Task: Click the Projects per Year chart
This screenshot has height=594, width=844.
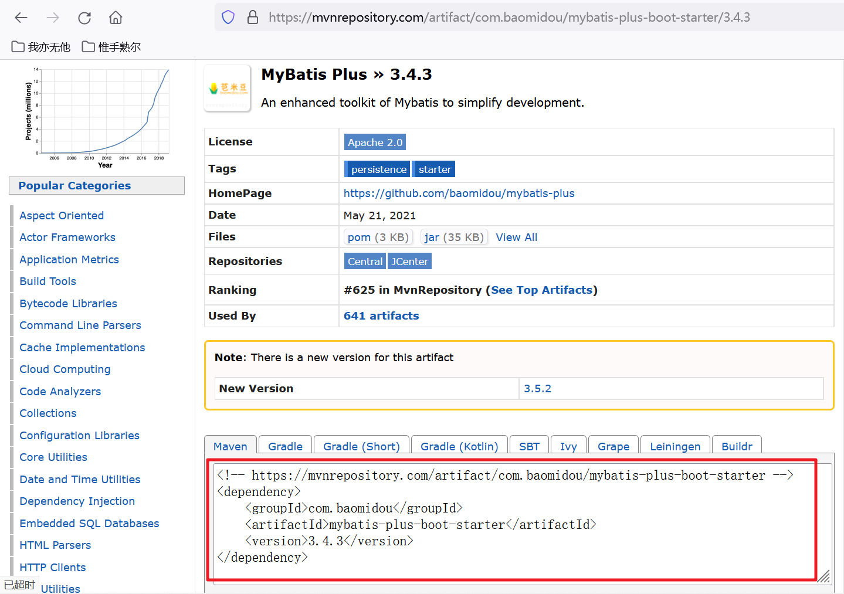Action: pos(98,117)
